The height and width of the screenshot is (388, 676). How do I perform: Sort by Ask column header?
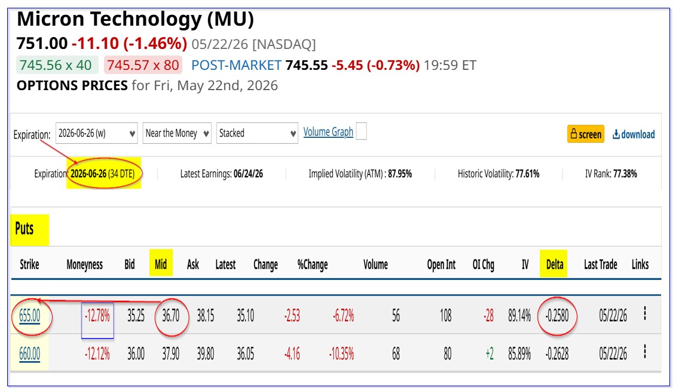click(x=192, y=264)
